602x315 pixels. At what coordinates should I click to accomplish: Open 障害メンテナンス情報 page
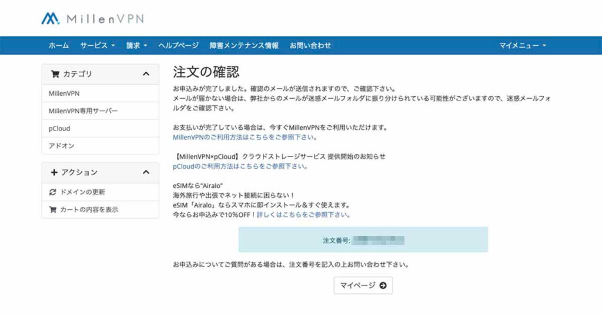(244, 45)
